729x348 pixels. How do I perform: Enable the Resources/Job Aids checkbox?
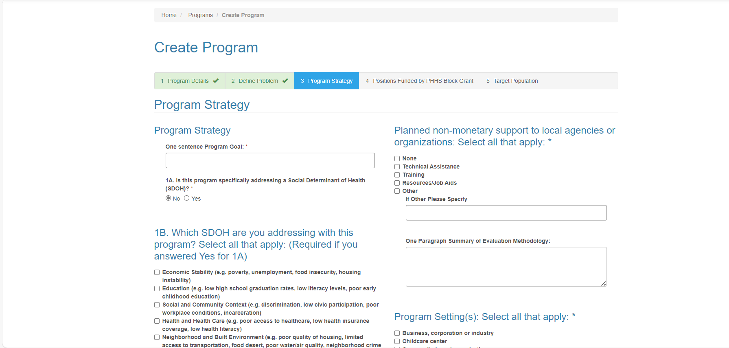pos(397,183)
